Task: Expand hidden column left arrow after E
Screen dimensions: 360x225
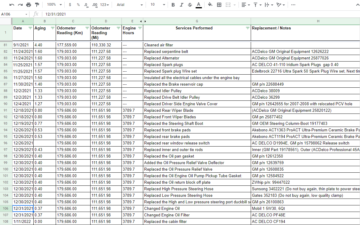Action: pos(141,21)
